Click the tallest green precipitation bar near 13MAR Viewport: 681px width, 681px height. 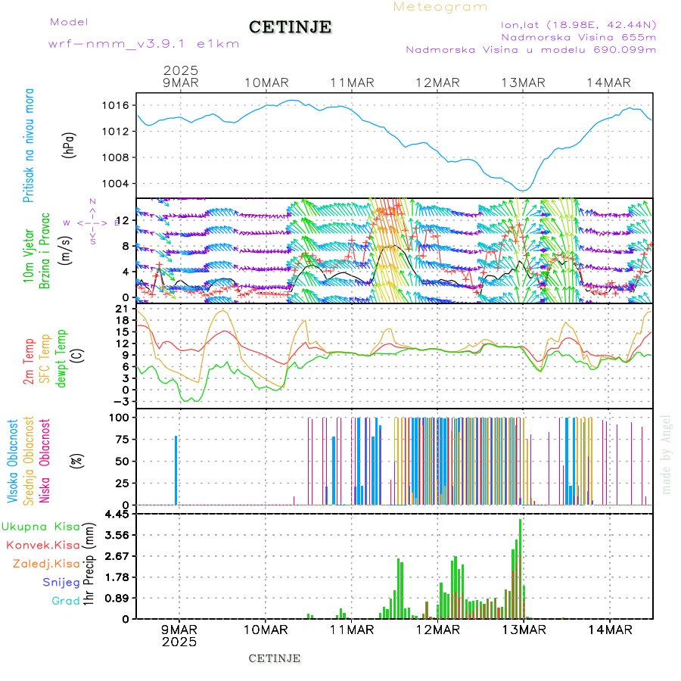pyautogui.click(x=521, y=569)
